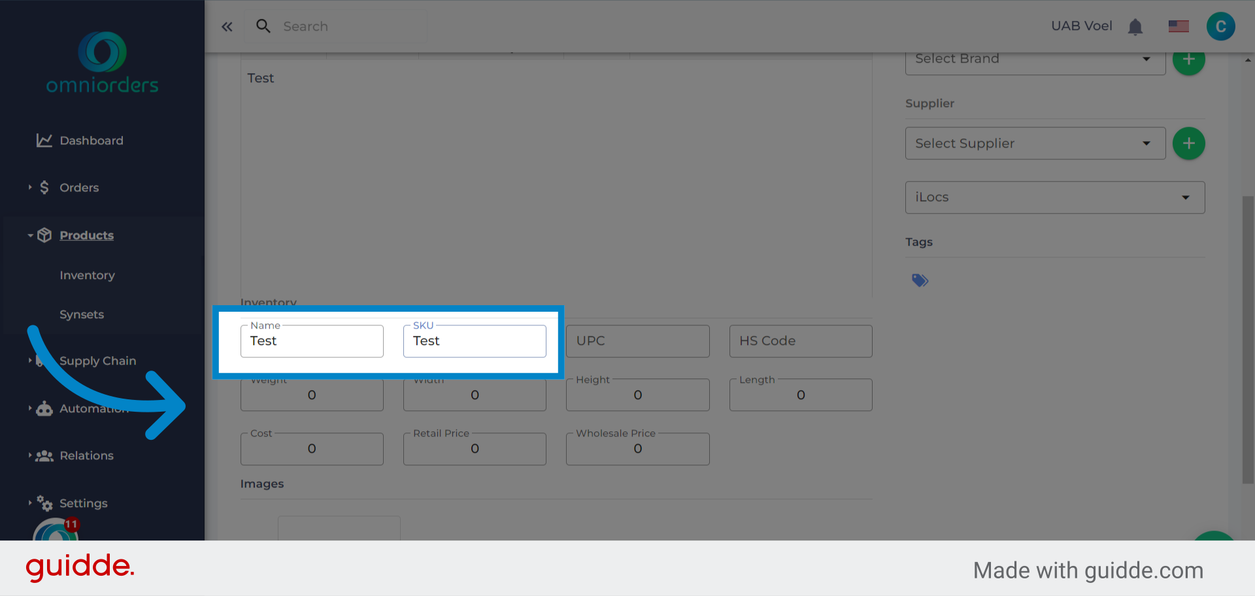Screen dimensions: 1255x596
Task: Click the search magnifier icon
Action: click(x=263, y=26)
